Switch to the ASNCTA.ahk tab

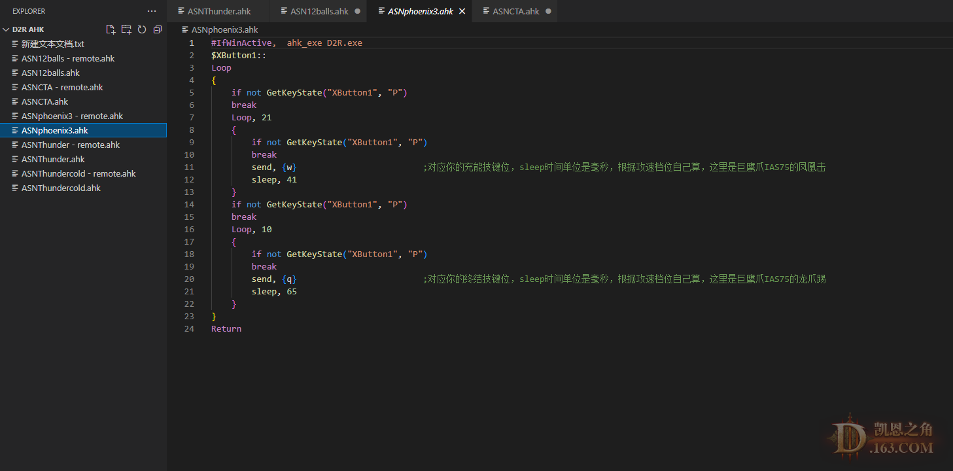pos(516,11)
